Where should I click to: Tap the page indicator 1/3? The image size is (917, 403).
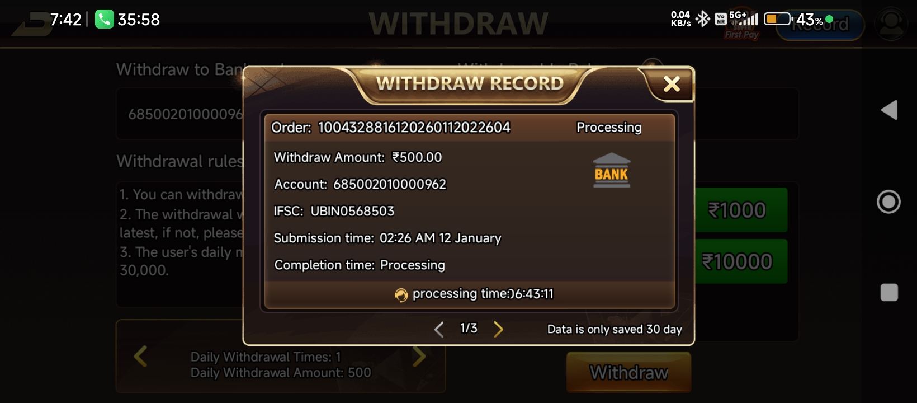pos(469,329)
